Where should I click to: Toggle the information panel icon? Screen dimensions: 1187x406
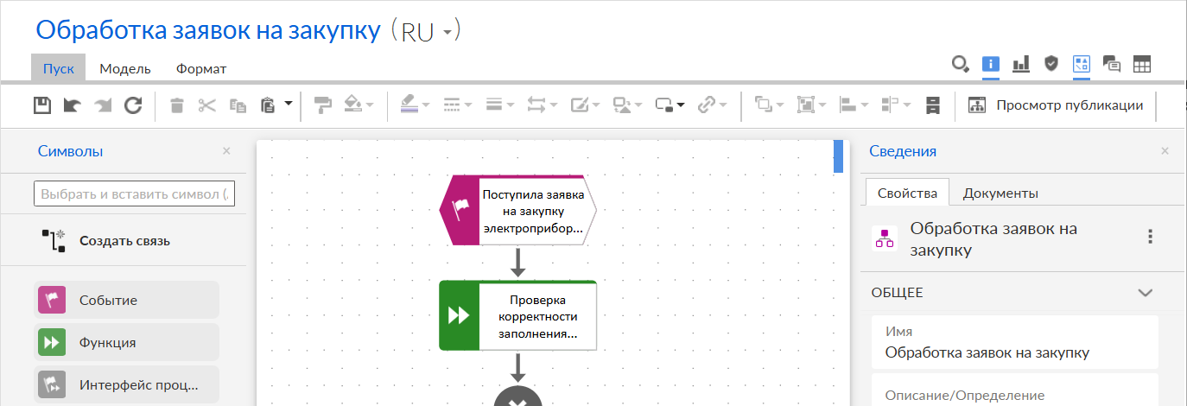tap(991, 63)
